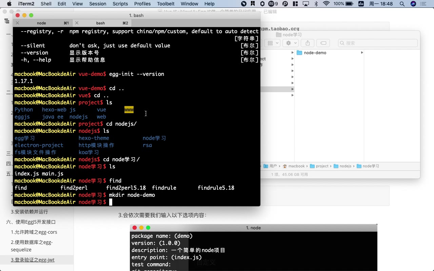Screen dimensions: 434x271
Task: Open outline item 2.使用数据库之egg-sequelize
Action: pos(32,246)
